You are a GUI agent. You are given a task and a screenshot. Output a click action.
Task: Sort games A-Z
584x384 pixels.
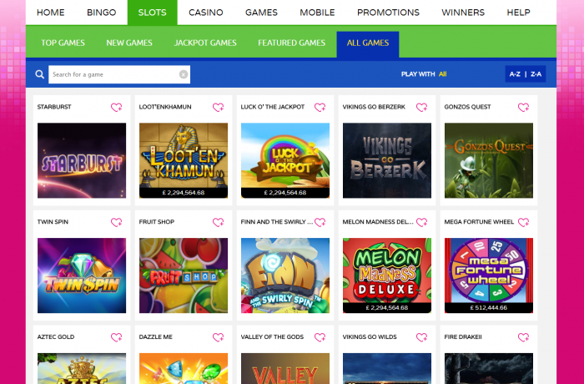pyautogui.click(x=515, y=74)
